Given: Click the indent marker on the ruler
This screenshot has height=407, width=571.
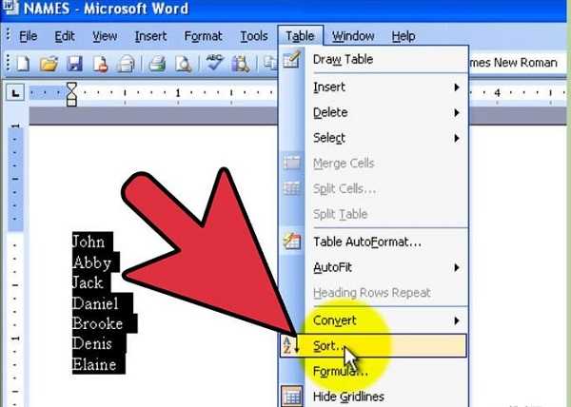Looking at the screenshot, I should [71, 94].
